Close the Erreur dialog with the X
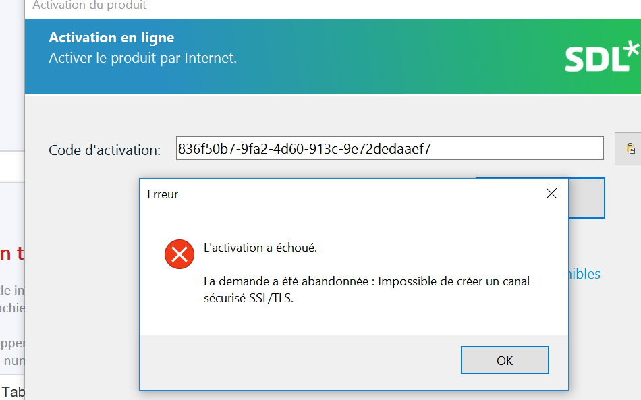 [x=551, y=194]
